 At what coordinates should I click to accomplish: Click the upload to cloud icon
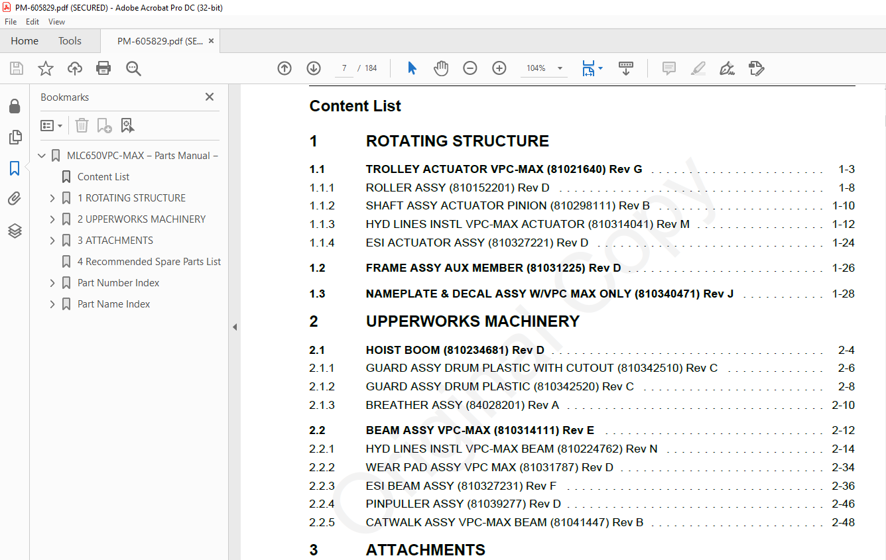[75, 68]
